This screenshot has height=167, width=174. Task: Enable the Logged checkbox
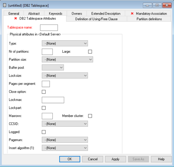tap(44, 132)
